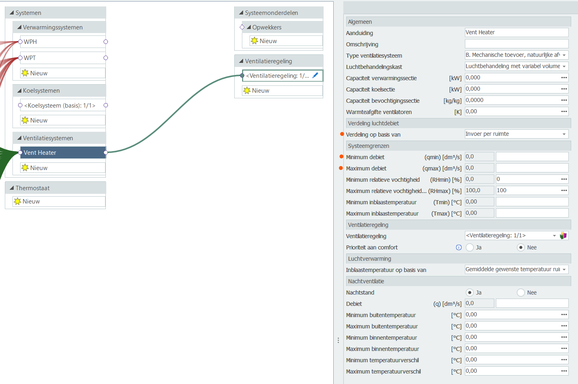This screenshot has width=578, height=384.
Task: Collapse the Verwarmingssystemen group
Action: tap(19, 27)
